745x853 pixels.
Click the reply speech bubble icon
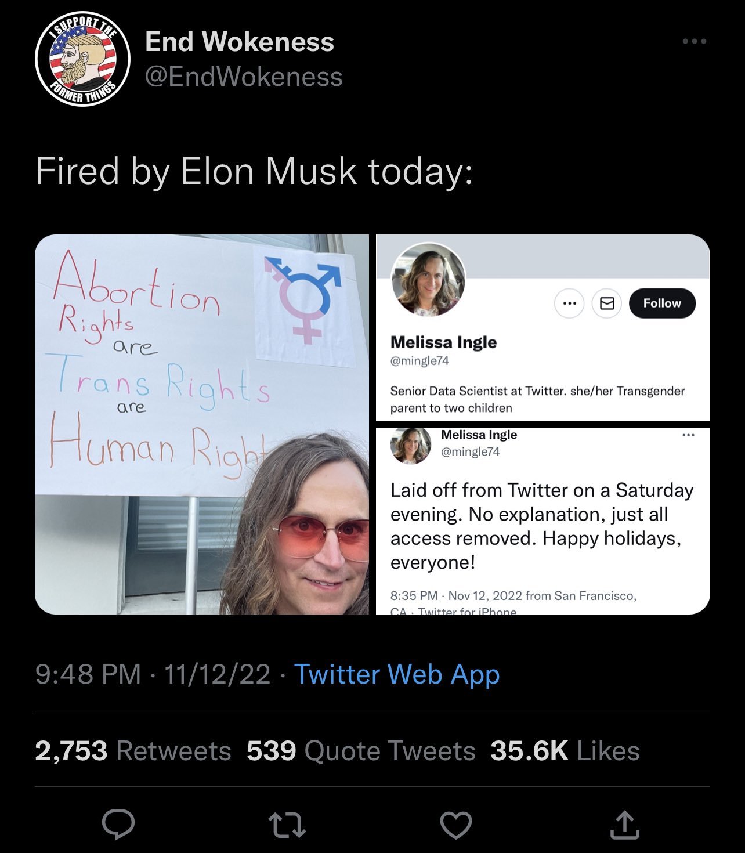pos(118,824)
